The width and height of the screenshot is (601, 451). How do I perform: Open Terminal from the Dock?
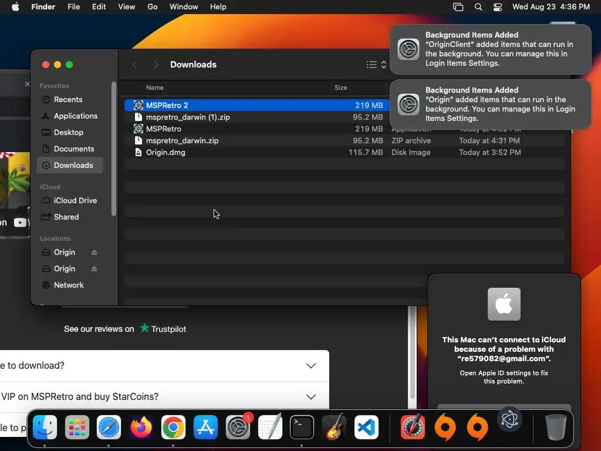click(302, 427)
